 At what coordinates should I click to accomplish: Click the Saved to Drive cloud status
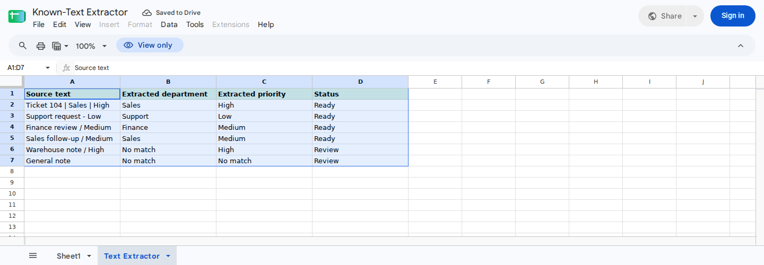pyautogui.click(x=171, y=13)
